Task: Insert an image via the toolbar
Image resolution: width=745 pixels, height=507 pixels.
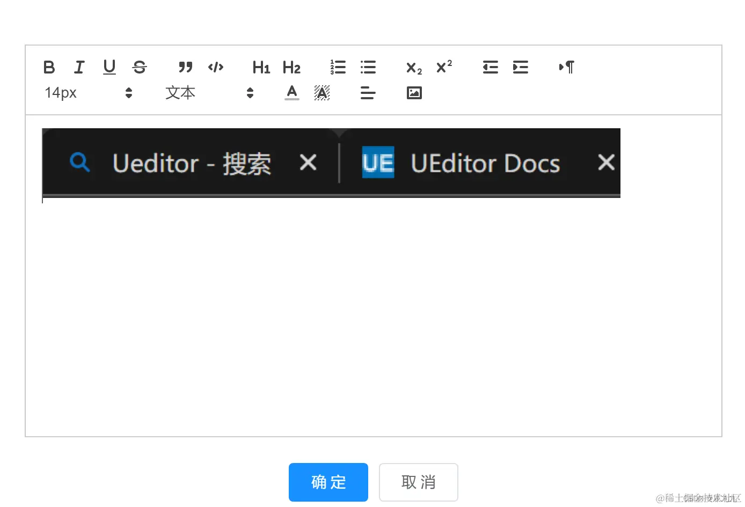Action: coord(414,92)
